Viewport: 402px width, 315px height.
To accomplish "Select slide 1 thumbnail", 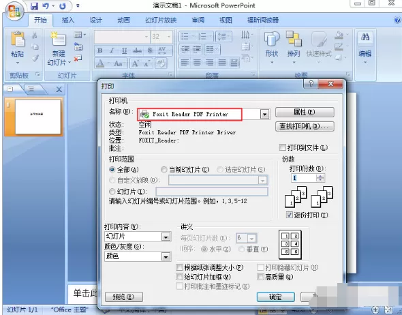I will [x=38, y=117].
